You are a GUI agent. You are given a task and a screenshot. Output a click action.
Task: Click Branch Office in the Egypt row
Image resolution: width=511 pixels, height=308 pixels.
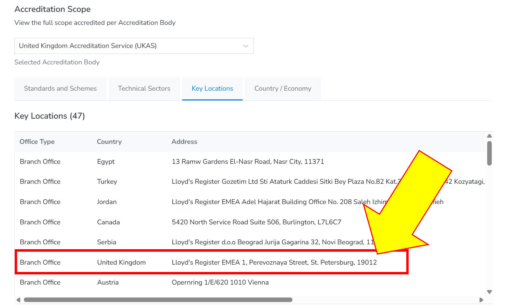[x=40, y=162]
